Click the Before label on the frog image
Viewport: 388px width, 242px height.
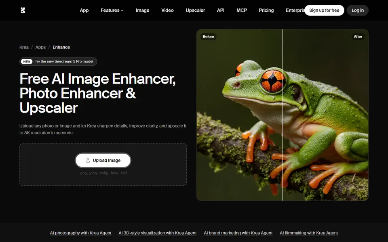point(209,37)
